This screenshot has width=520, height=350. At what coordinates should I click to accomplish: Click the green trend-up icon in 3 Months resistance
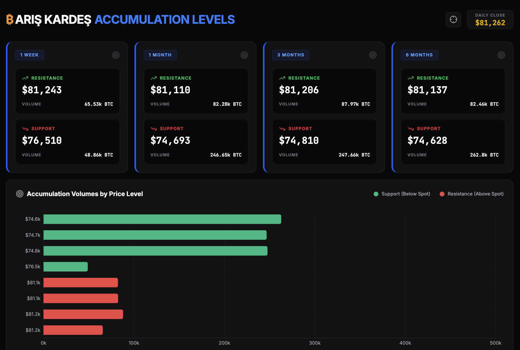[282, 78]
